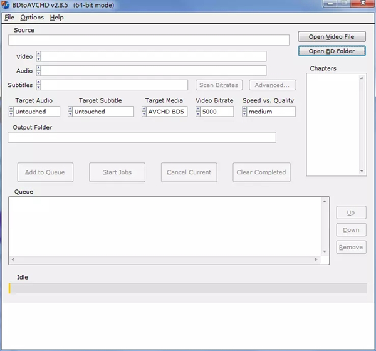Open the Options menu

(x=32, y=18)
